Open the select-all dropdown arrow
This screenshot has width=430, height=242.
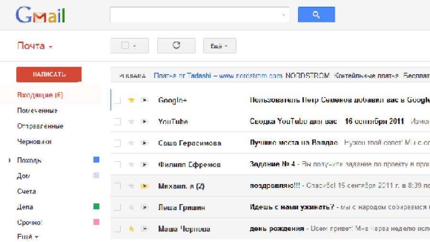click(x=134, y=46)
